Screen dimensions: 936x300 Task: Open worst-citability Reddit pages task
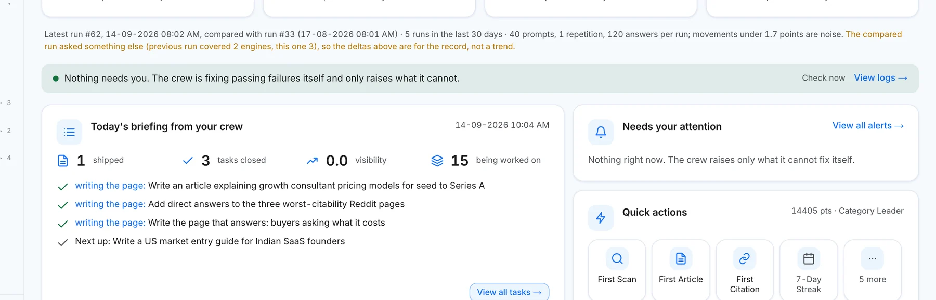point(240,204)
